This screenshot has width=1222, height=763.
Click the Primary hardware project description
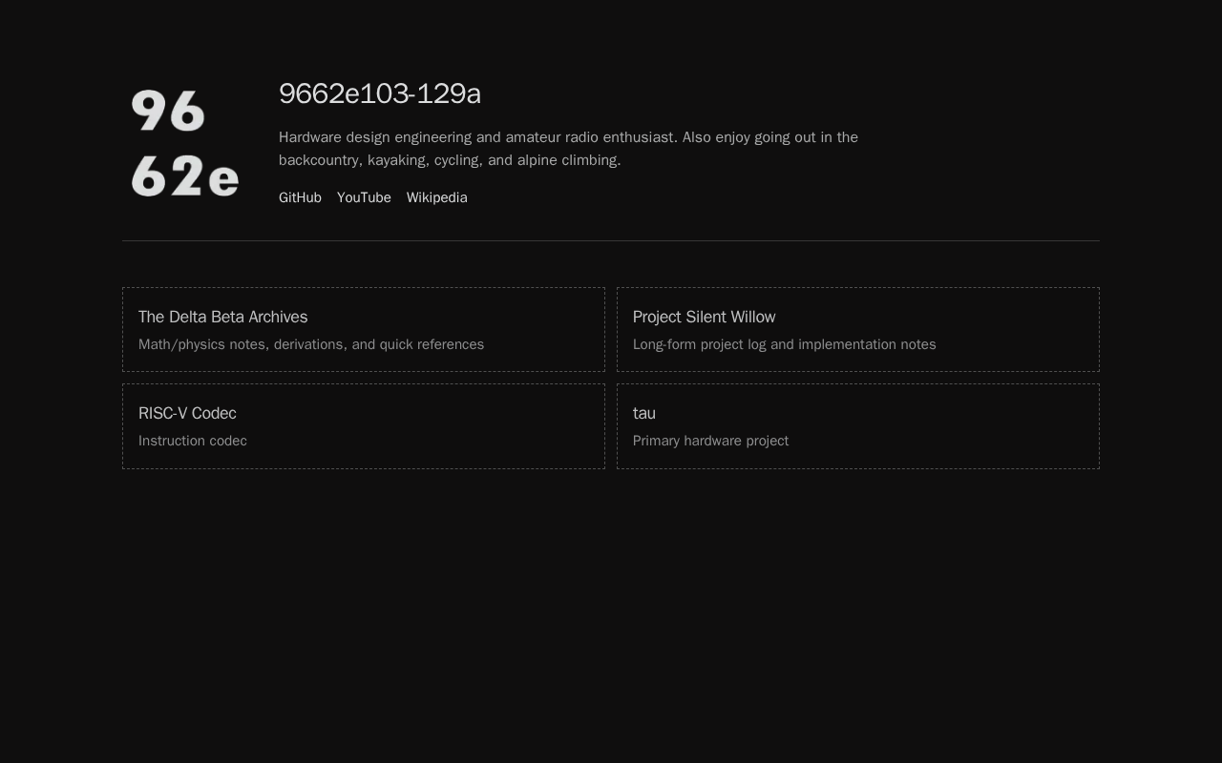click(x=710, y=441)
